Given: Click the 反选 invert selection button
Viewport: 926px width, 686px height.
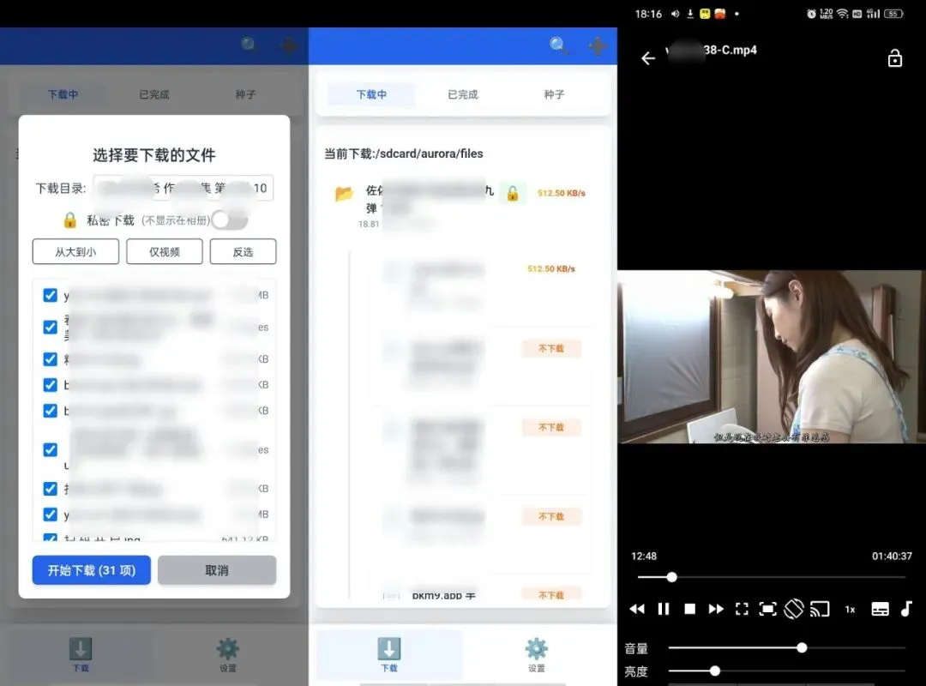Looking at the screenshot, I should point(243,252).
